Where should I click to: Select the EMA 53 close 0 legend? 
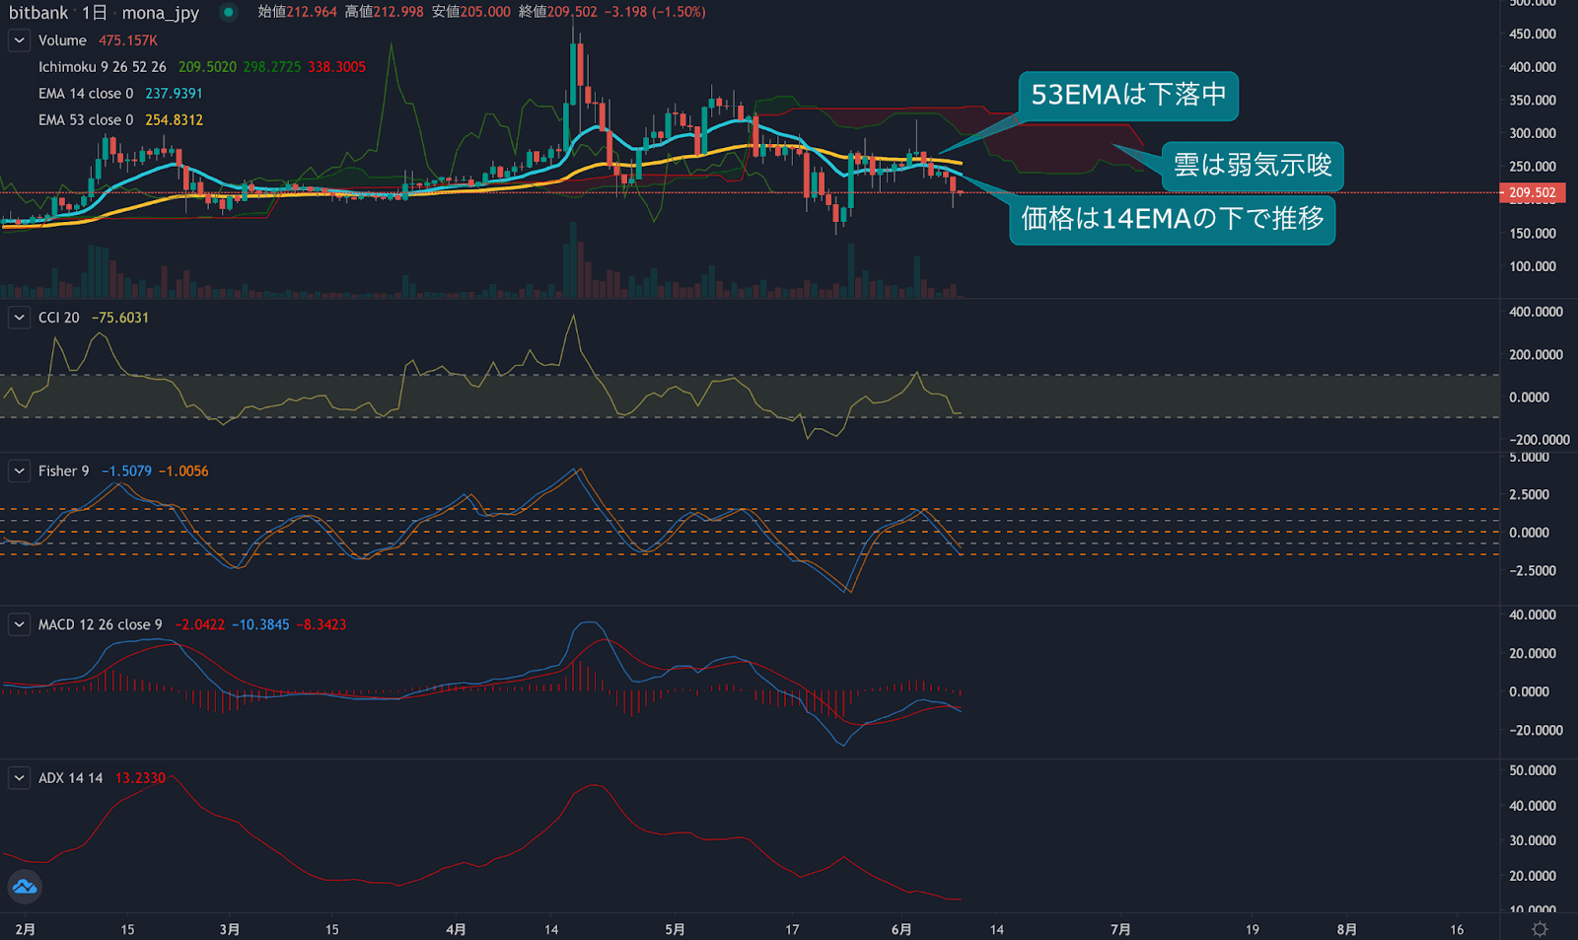pyautogui.click(x=89, y=119)
